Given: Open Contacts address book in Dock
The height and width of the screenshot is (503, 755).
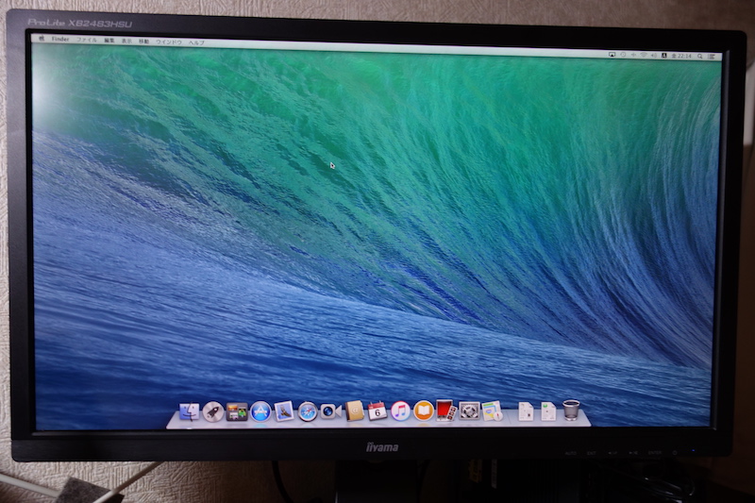Looking at the screenshot, I should click(x=355, y=411).
